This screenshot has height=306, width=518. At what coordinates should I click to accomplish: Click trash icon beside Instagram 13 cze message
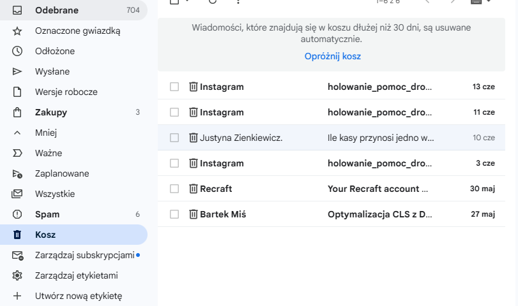click(x=194, y=87)
